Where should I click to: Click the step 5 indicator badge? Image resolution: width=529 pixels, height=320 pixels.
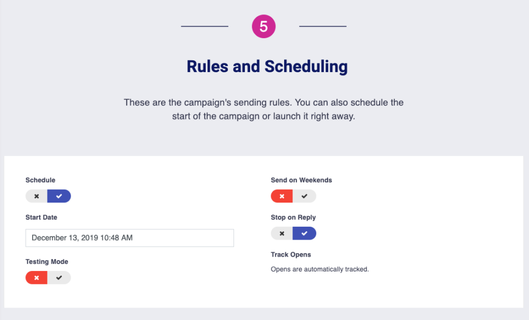(263, 26)
